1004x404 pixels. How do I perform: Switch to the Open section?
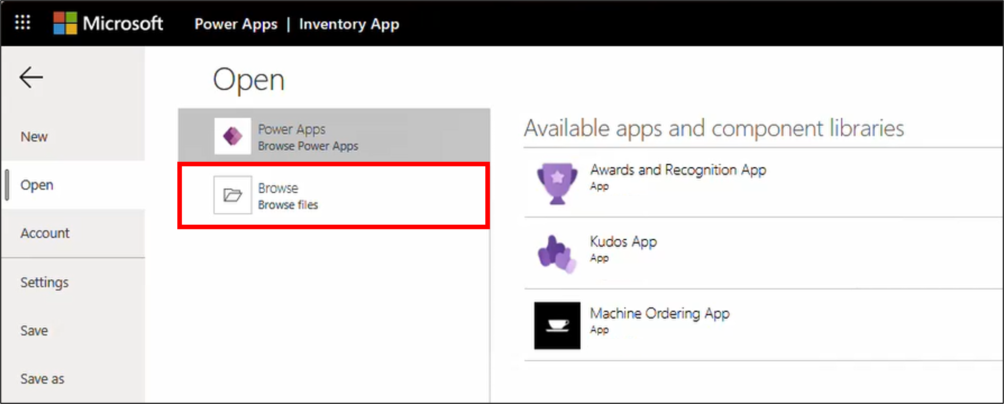37,185
